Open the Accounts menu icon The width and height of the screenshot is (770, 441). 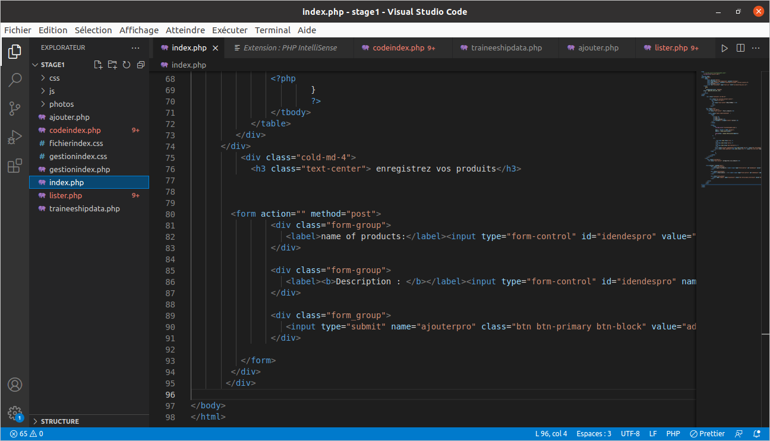[15, 385]
